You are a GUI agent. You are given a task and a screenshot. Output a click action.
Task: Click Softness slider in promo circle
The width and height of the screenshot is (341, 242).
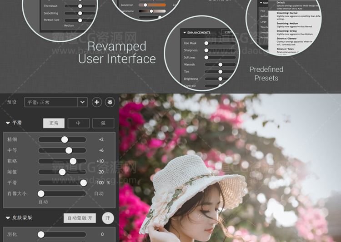pos(220,58)
